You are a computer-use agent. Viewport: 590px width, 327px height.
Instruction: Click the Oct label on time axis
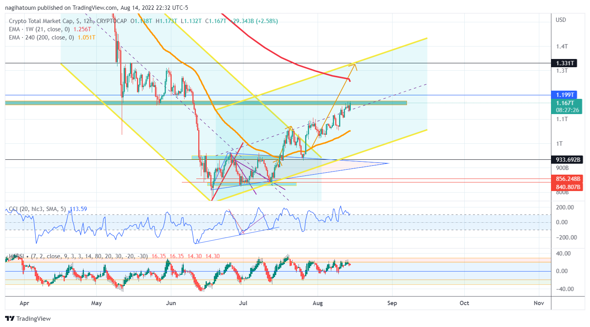coord(464,303)
